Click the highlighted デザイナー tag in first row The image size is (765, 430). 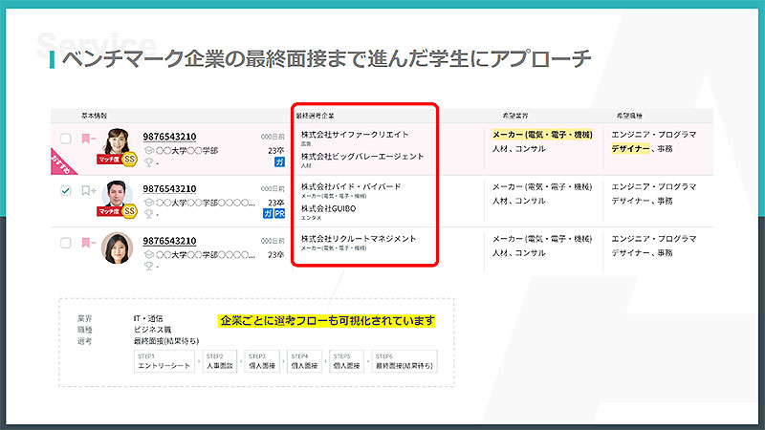[629, 149]
